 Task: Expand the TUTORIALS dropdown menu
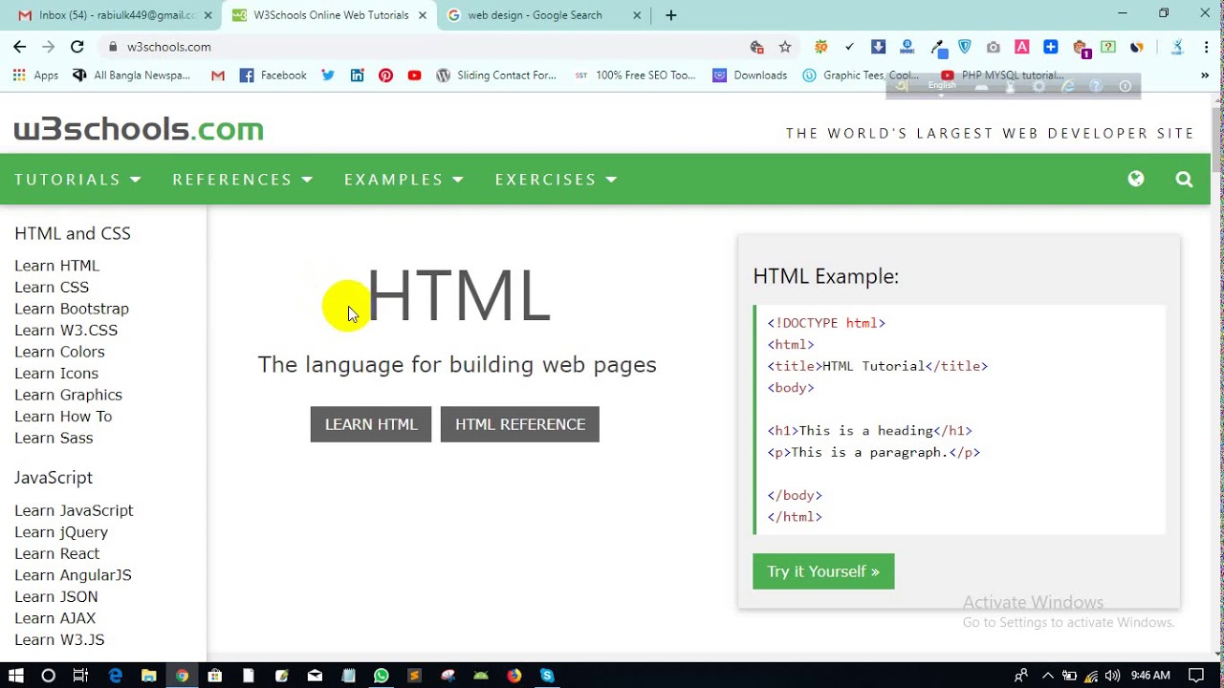point(77,180)
